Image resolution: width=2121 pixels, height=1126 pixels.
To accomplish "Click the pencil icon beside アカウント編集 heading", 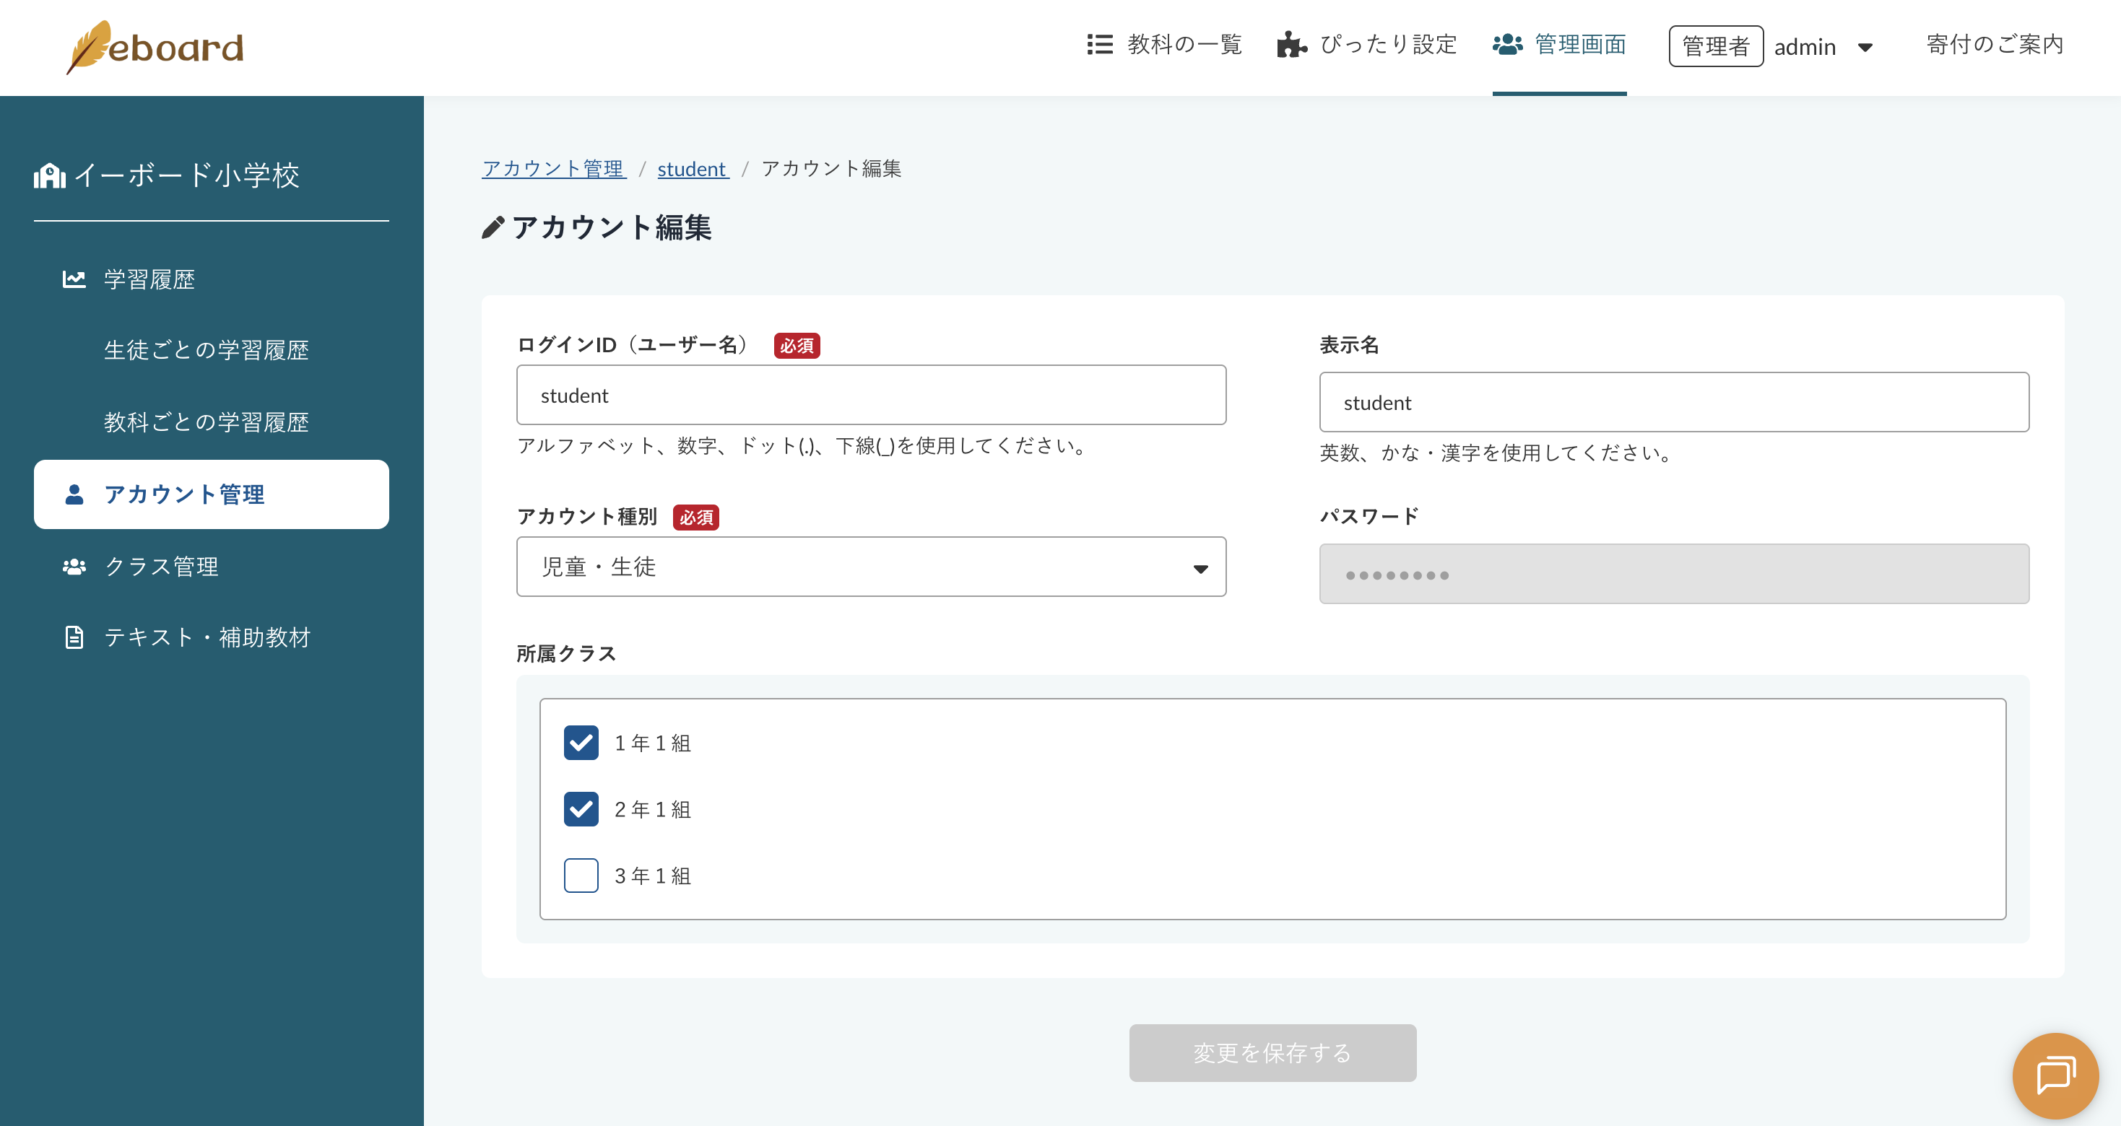I will [493, 227].
